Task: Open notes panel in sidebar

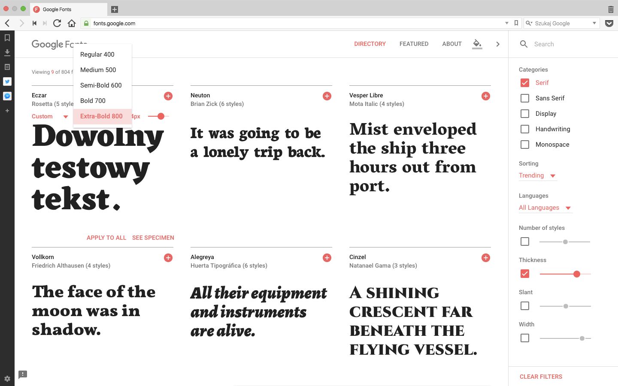Action: [x=7, y=67]
